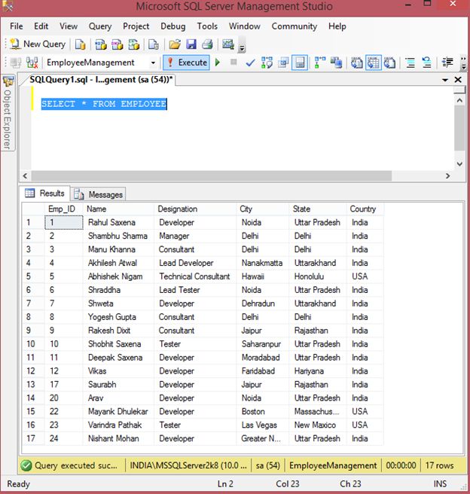Execute the selected query
This screenshot has width=470, height=494.
click(x=187, y=63)
